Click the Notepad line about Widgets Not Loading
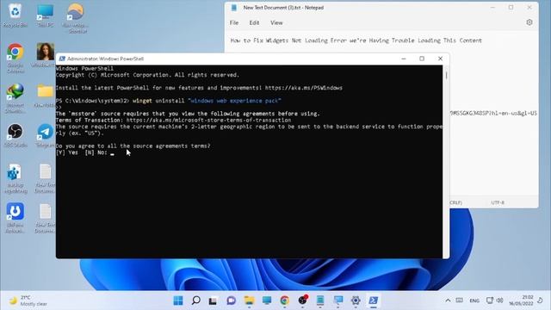551x310 pixels. tap(356, 40)
